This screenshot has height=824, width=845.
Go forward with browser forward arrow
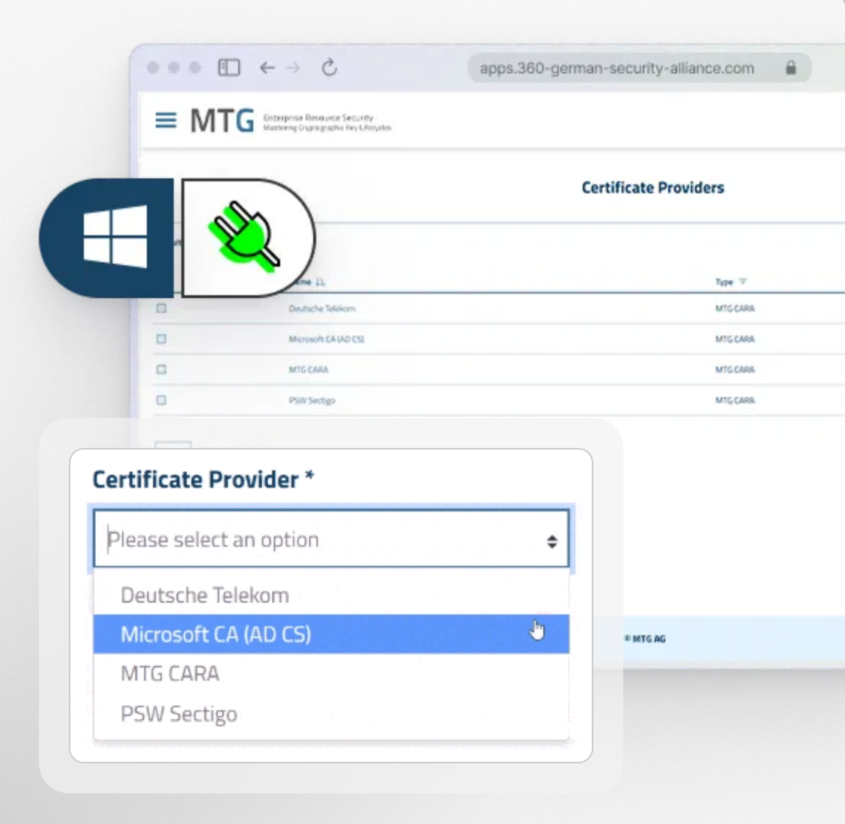293,68
